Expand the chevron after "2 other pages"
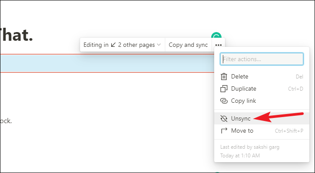The height and width of the screenshot is (173, 315). [x=159, y=45]
